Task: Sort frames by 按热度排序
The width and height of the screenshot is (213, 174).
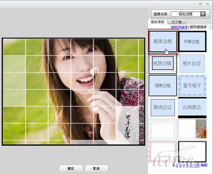Action: [198, 27]
